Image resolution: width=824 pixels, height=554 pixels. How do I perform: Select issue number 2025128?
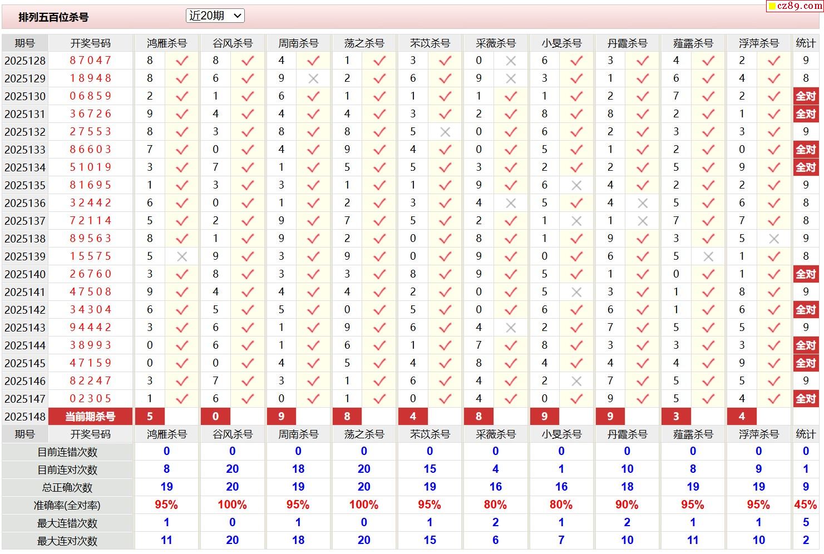tap(25, 61)
